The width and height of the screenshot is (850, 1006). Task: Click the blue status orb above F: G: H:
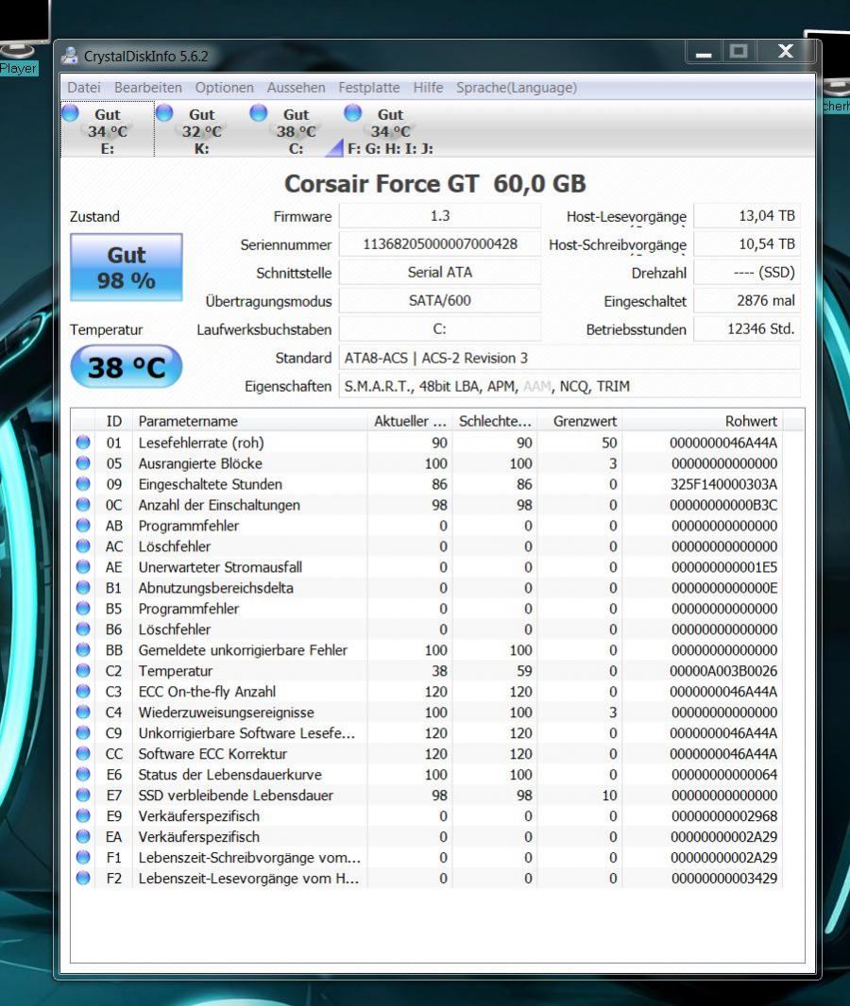(x=353, y=113)
